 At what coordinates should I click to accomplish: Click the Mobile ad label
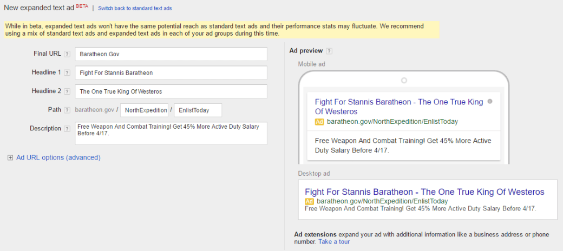click(x=312, y=64)
